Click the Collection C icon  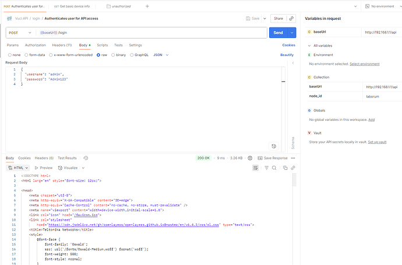[309, 77]
